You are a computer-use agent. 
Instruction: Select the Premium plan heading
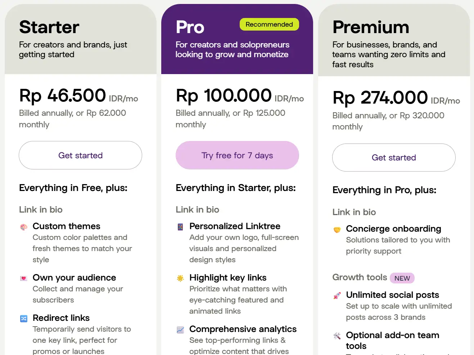[x=371, y=27]
